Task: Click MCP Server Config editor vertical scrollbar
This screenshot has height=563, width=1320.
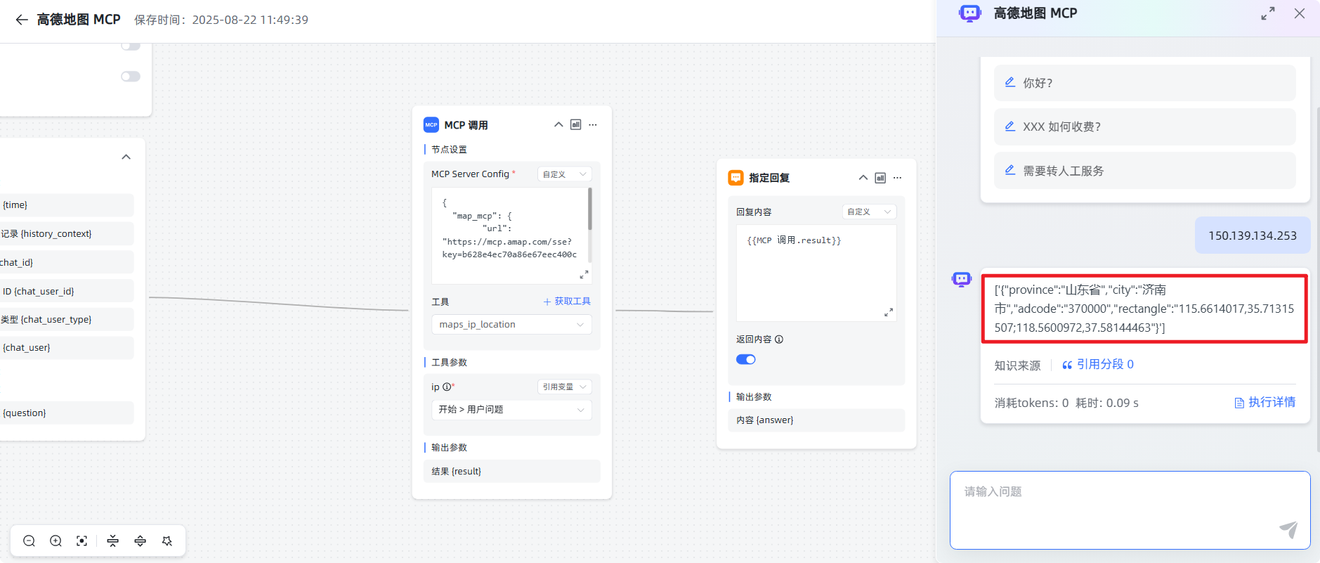Action: point(589,209)
